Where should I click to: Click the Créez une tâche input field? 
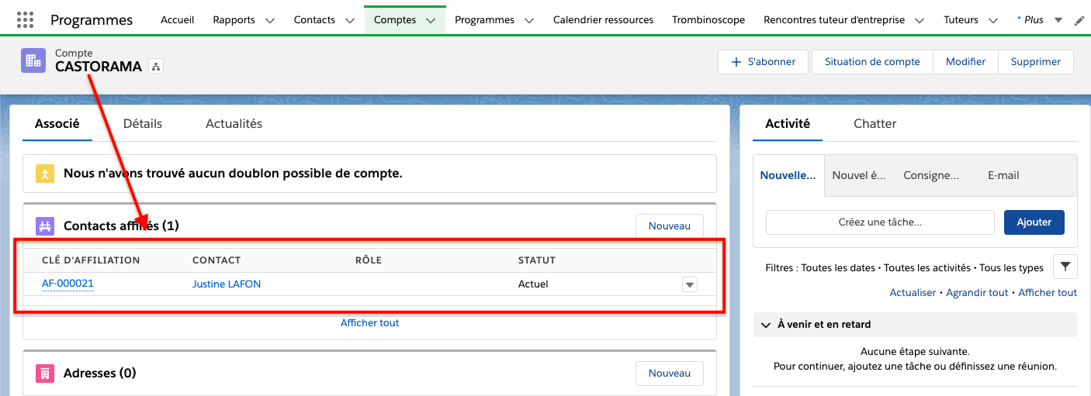[879, 222]
